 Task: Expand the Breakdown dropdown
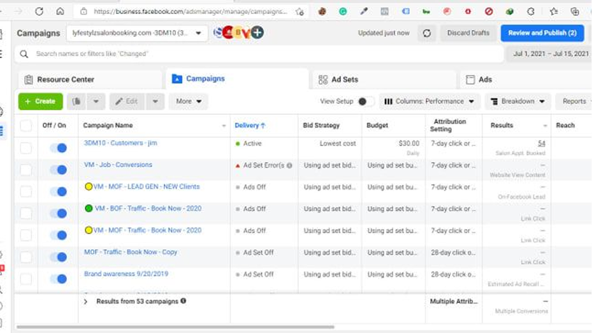pos(517,101)
